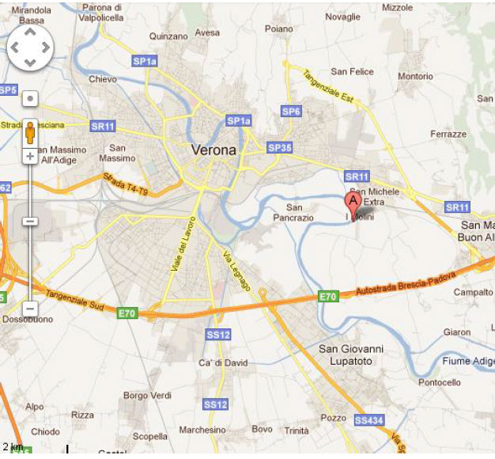The width and height of the screenshot is (495, 459).
Task: Pan the map right with the arrow
Action: tap(46, 47)
